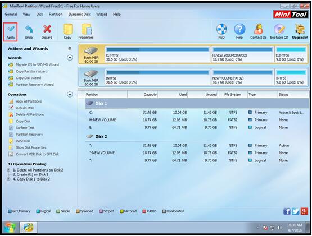Expand pending operation 1 tree node
This screenshot has height=236, width=312.
coord(8,170)
